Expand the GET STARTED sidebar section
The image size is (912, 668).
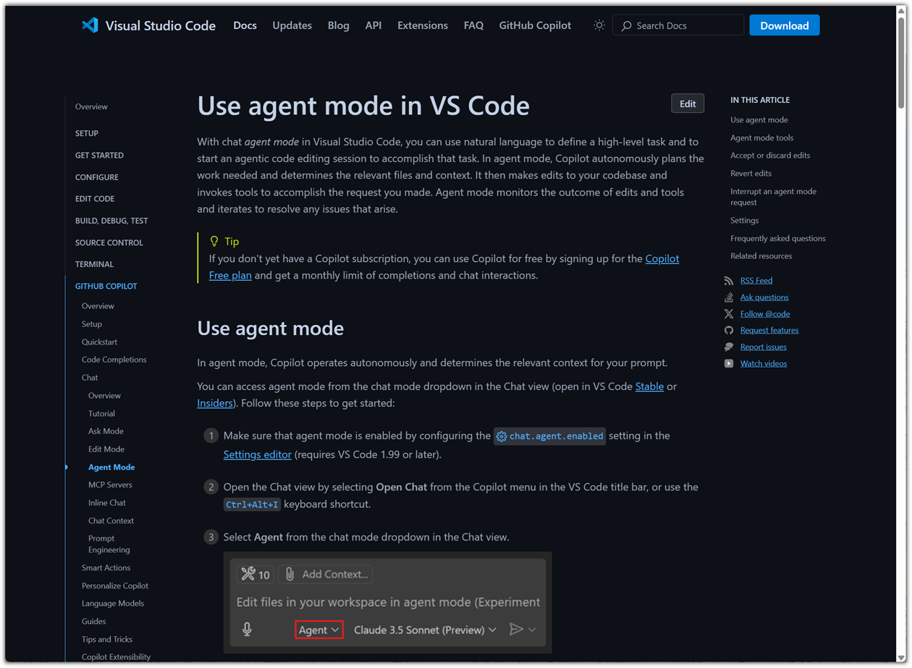click(x=99, y=156)
